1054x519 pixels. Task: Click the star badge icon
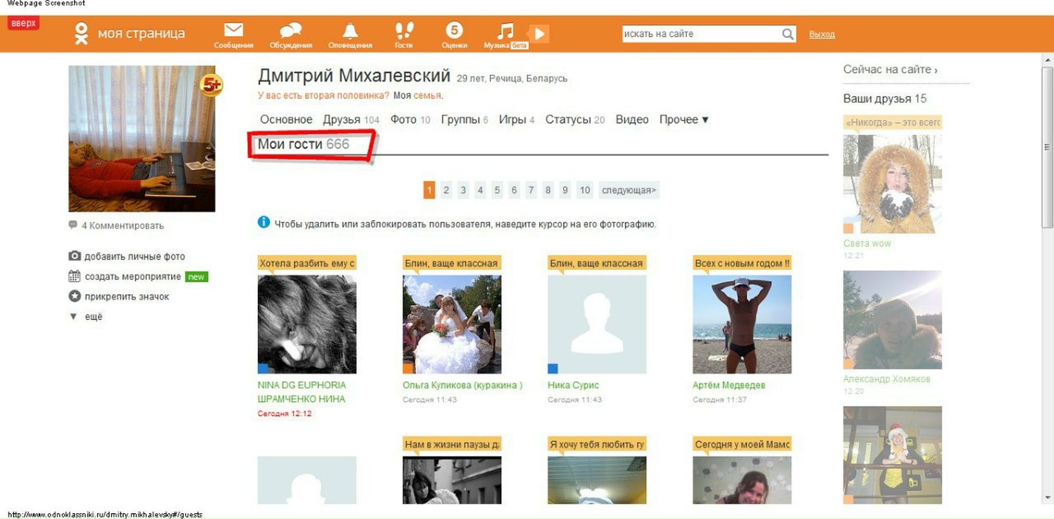click(75, 296)
